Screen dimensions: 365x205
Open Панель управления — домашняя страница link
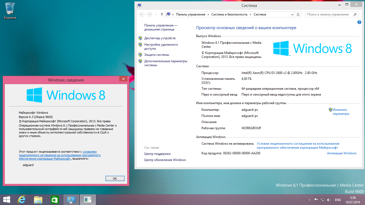tap(161, 27)
